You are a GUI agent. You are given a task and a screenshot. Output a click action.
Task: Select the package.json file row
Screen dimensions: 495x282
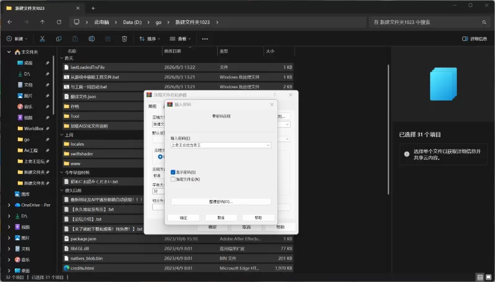click(178, 239)
